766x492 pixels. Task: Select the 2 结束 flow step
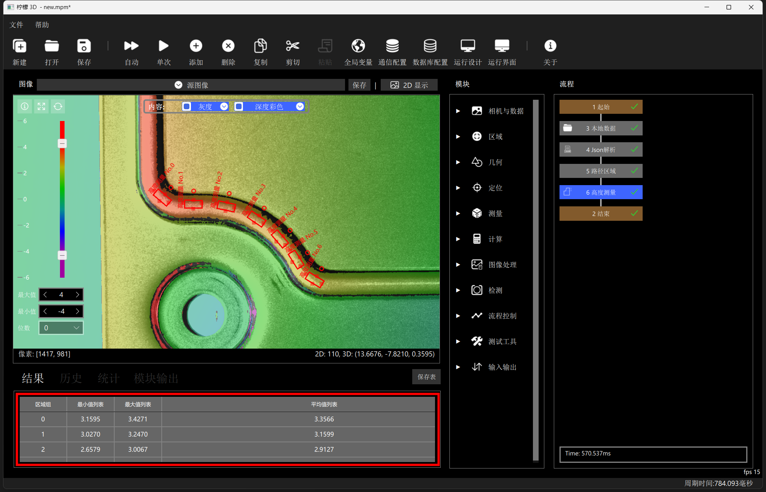tap(601, 214)
